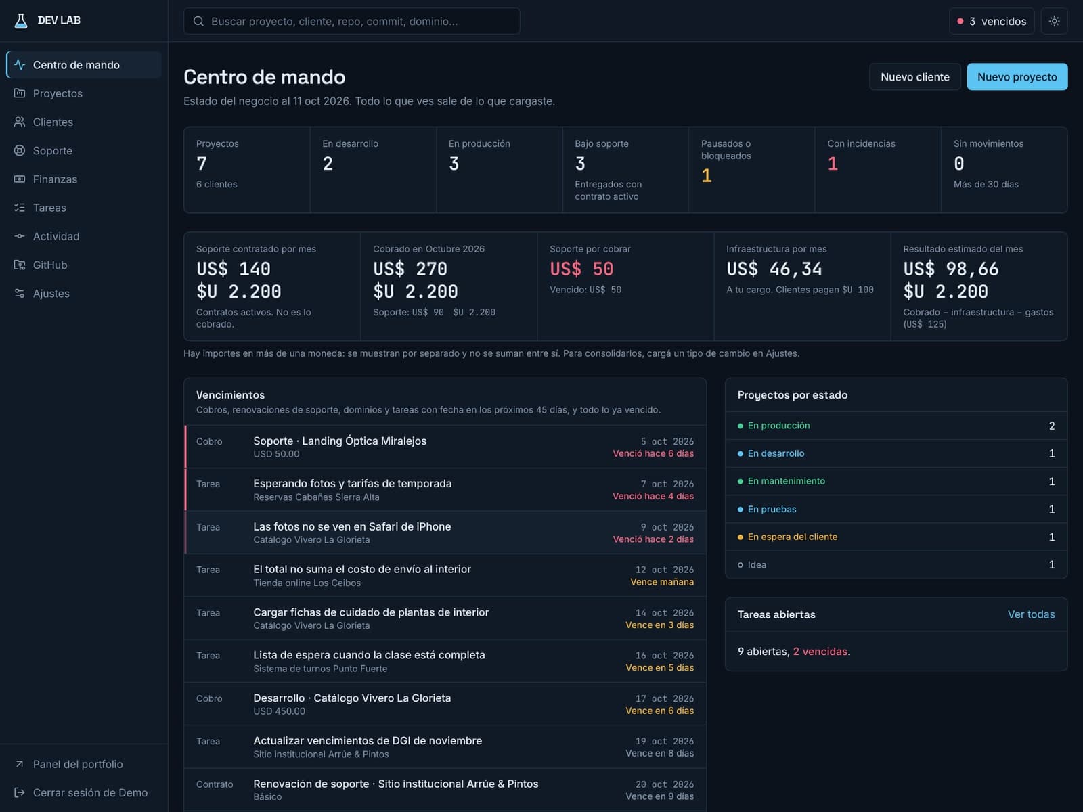The image size is (1083, 812).
Task: Select En mantenimiento project status row
Action: (896, 481)
